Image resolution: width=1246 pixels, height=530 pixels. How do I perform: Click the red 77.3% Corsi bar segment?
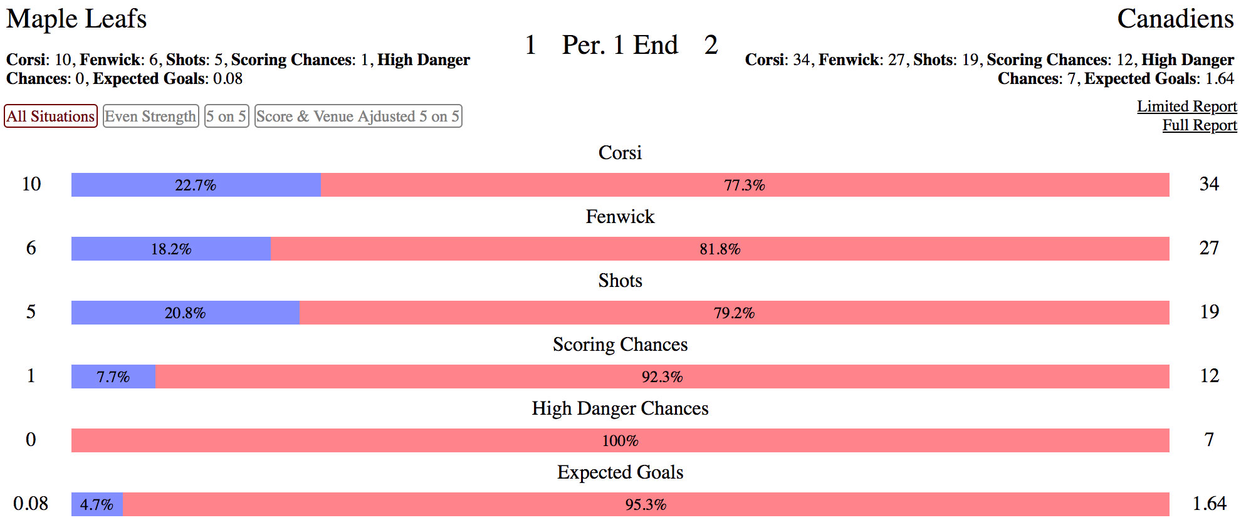tap(745, 185)
